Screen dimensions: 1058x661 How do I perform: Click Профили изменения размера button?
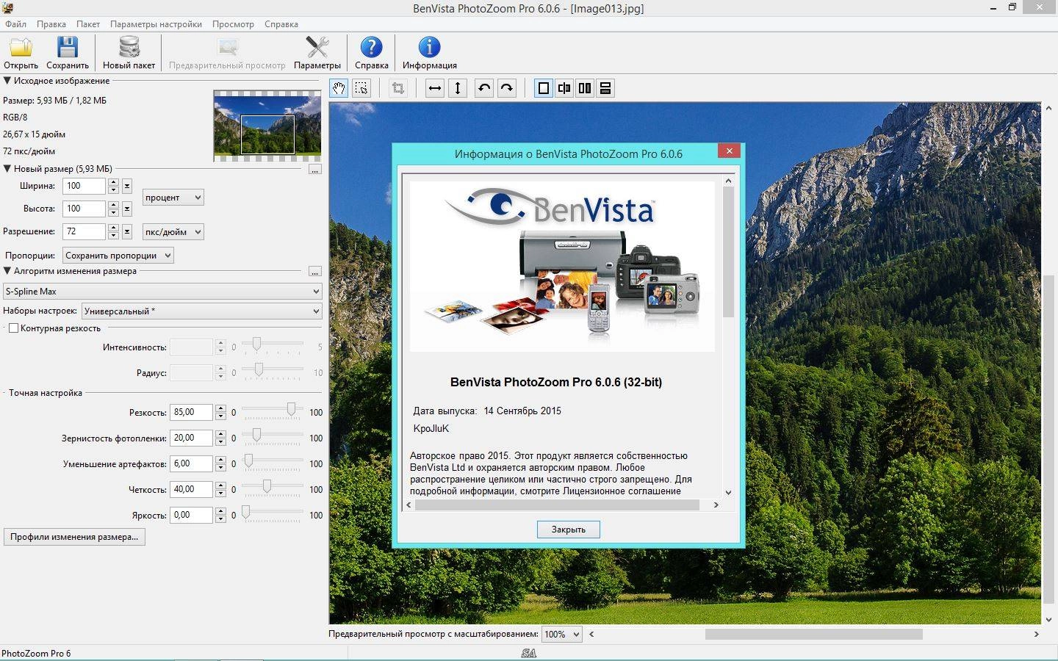pos(74,537)
